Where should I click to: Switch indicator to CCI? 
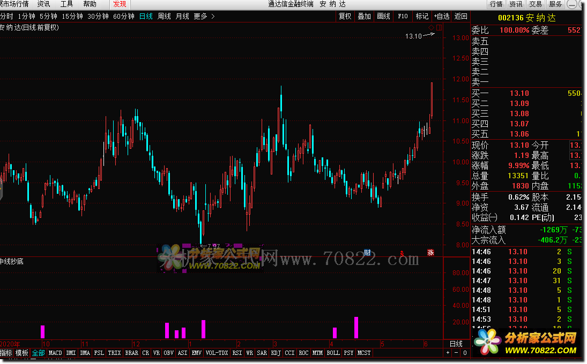[290, 353]
